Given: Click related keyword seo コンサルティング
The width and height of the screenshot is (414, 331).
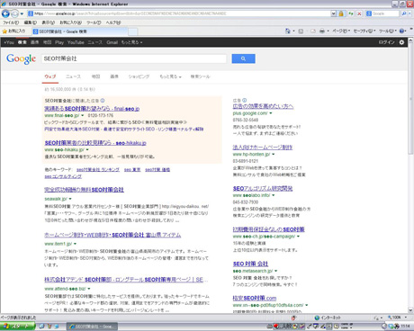Looking at the screenshot, I should pyautogui.click(x=63, y=176).
